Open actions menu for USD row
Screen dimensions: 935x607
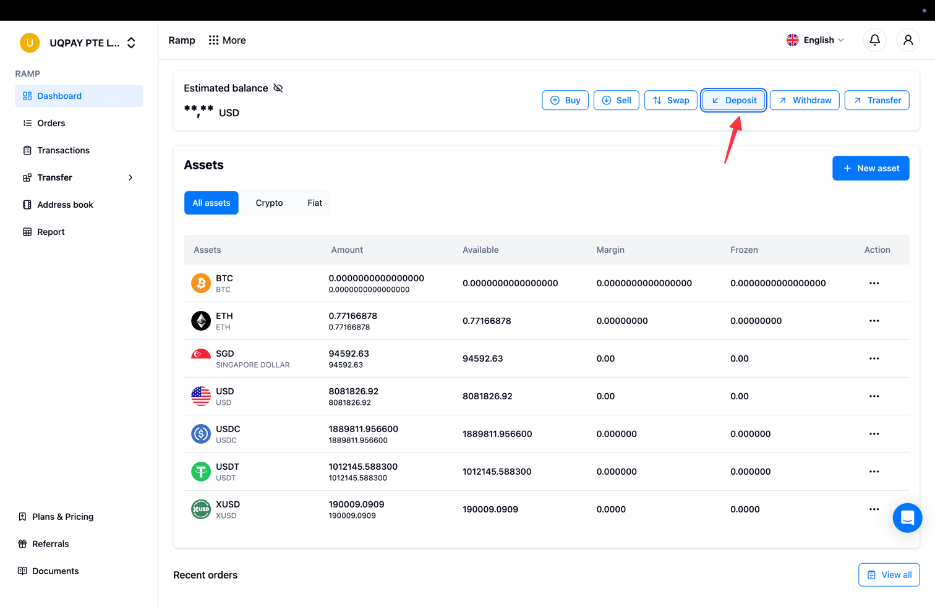click(874, 396)
